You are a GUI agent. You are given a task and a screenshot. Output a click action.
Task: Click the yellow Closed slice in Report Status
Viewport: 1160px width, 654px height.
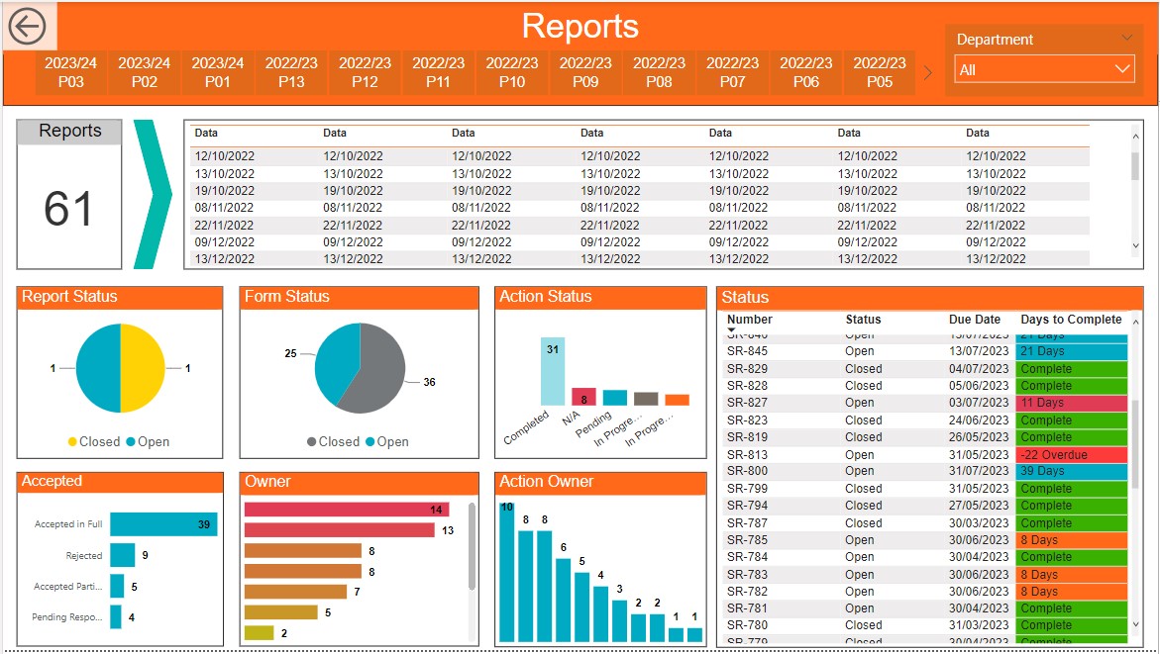point(141,368)
